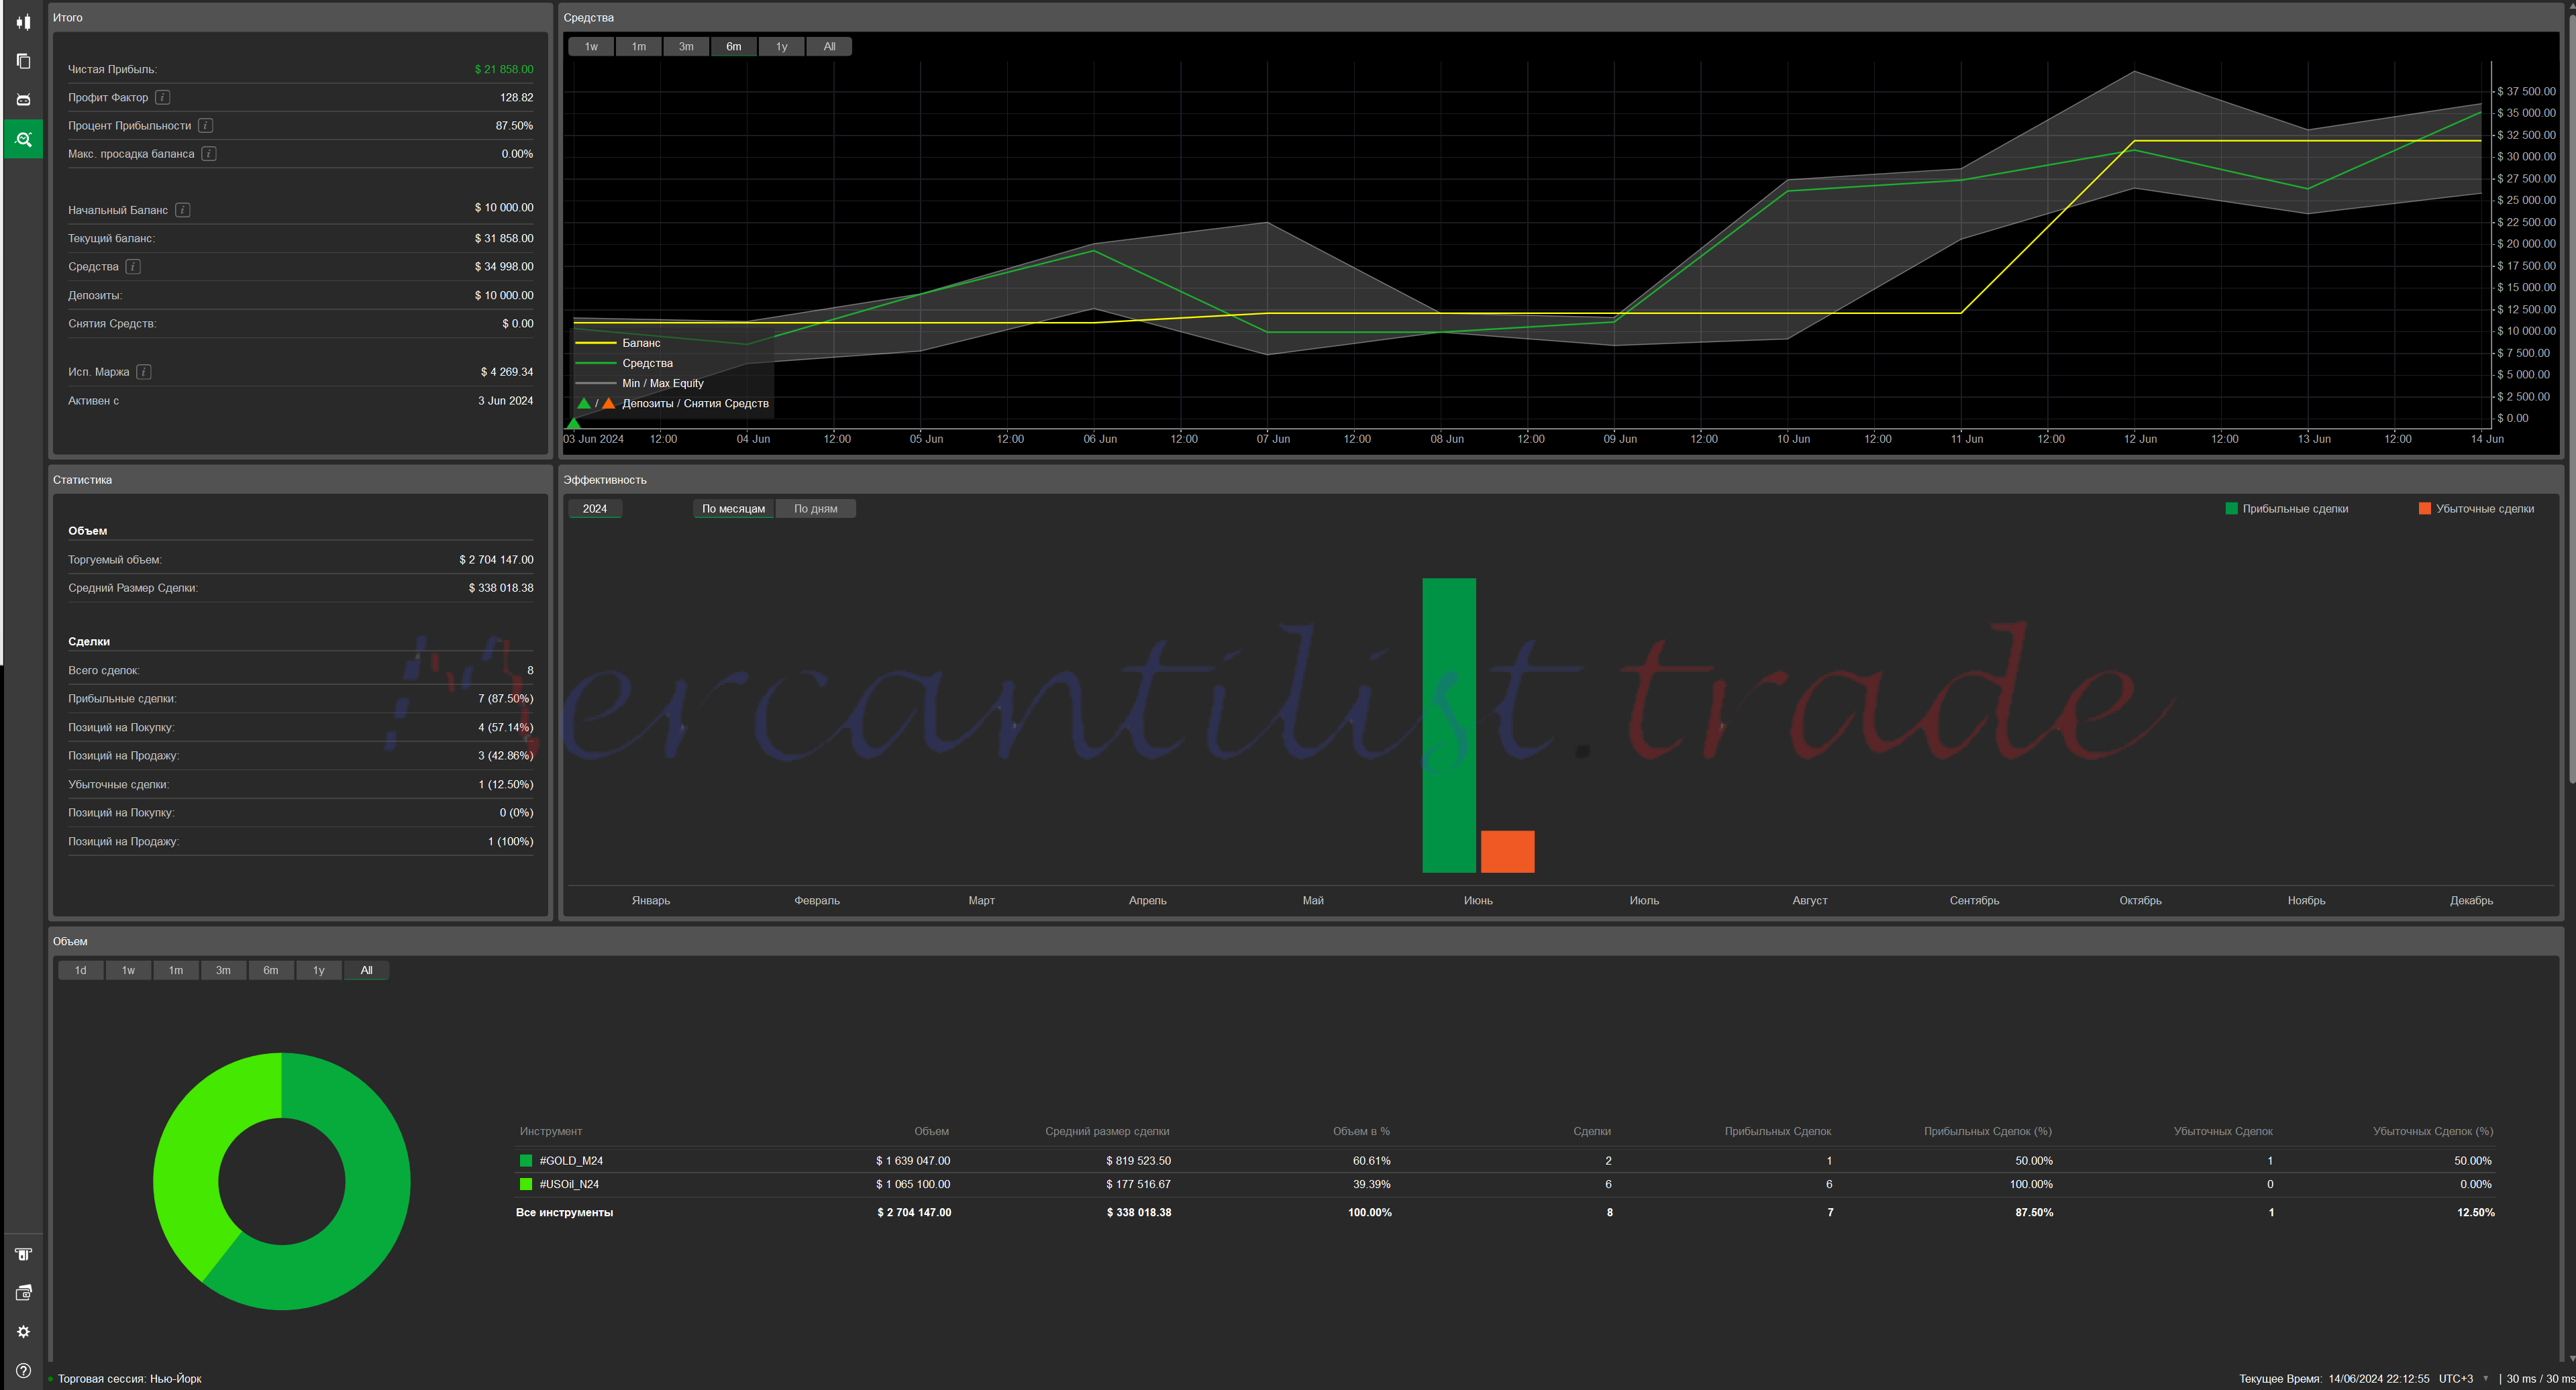Screen dimensions: 2576x1390
Task: Choose 1y range in Объем panel
Action: (x=318, y=970)
